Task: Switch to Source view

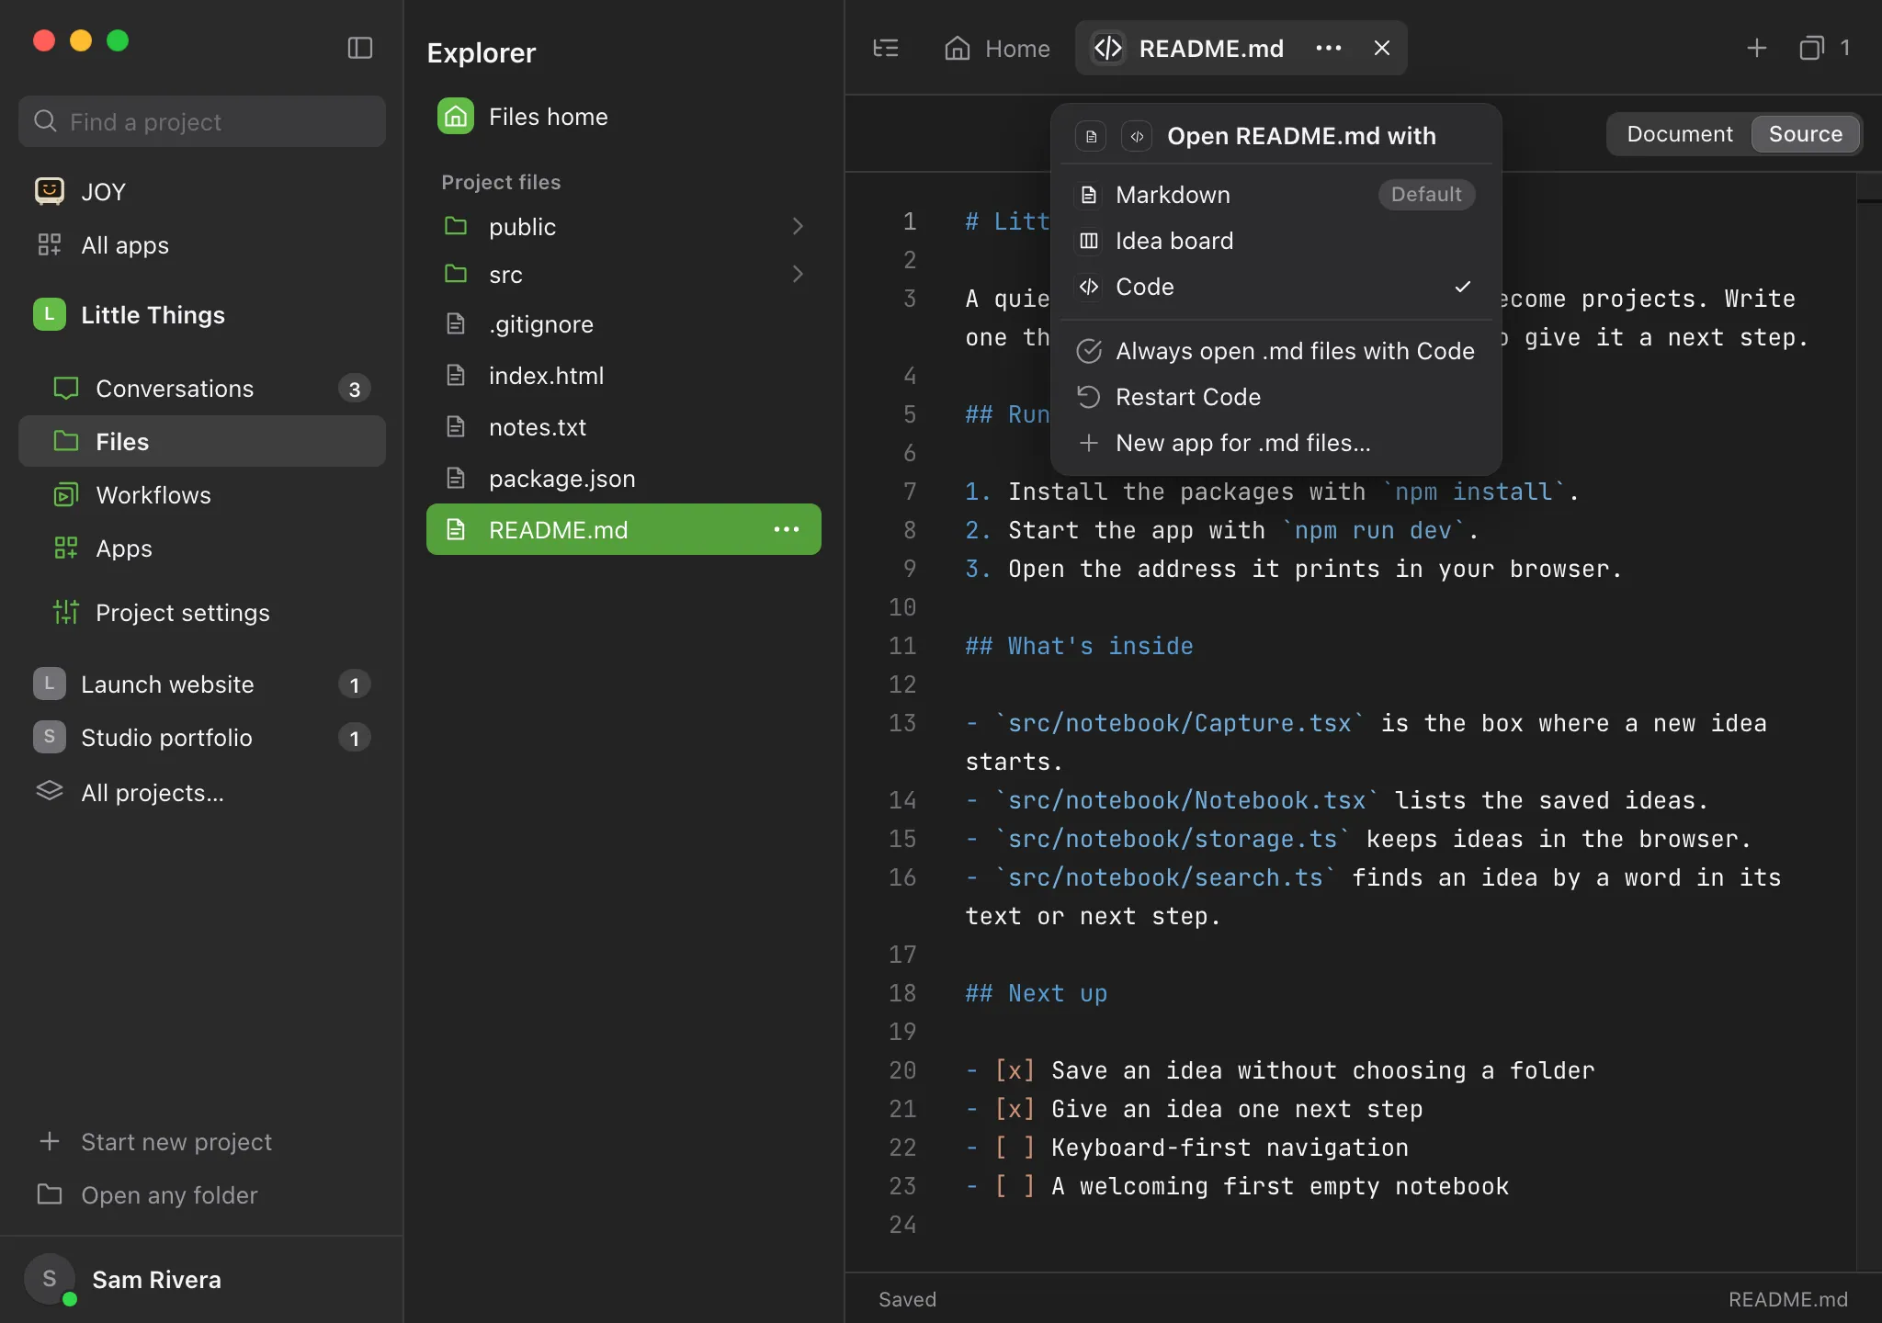Action: click(x=1806, y=134)
